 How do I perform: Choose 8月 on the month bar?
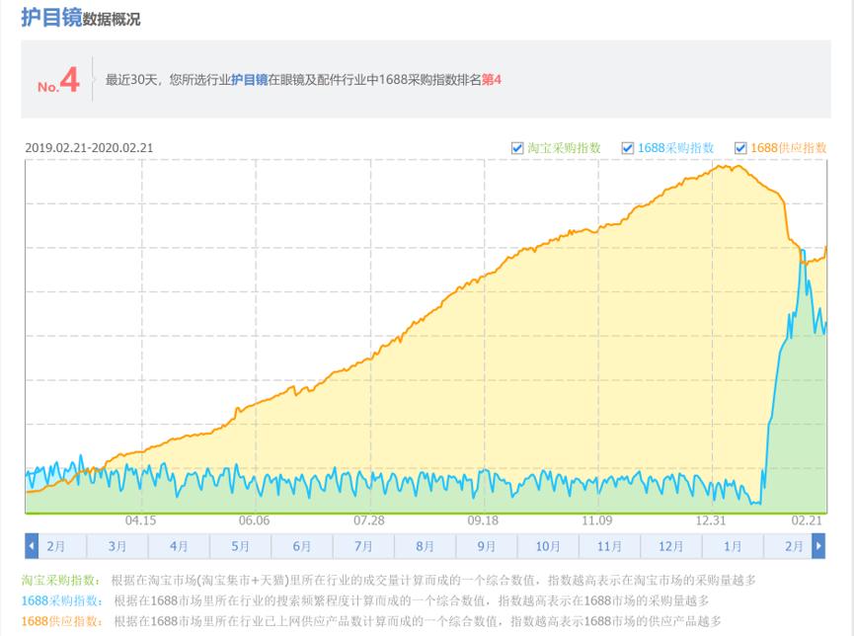[x=425, y=546]
